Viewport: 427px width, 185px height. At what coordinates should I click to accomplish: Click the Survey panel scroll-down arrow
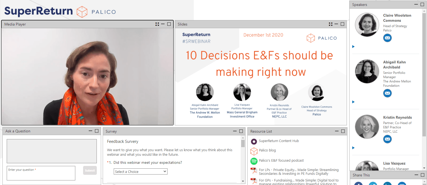tap(243, 181)
